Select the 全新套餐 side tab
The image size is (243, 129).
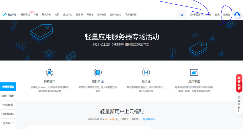point(8,105)
